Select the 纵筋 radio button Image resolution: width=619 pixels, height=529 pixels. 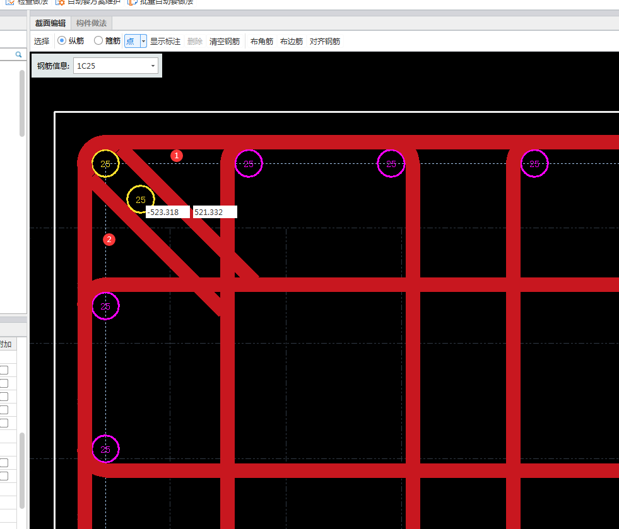tap(62, 41)
